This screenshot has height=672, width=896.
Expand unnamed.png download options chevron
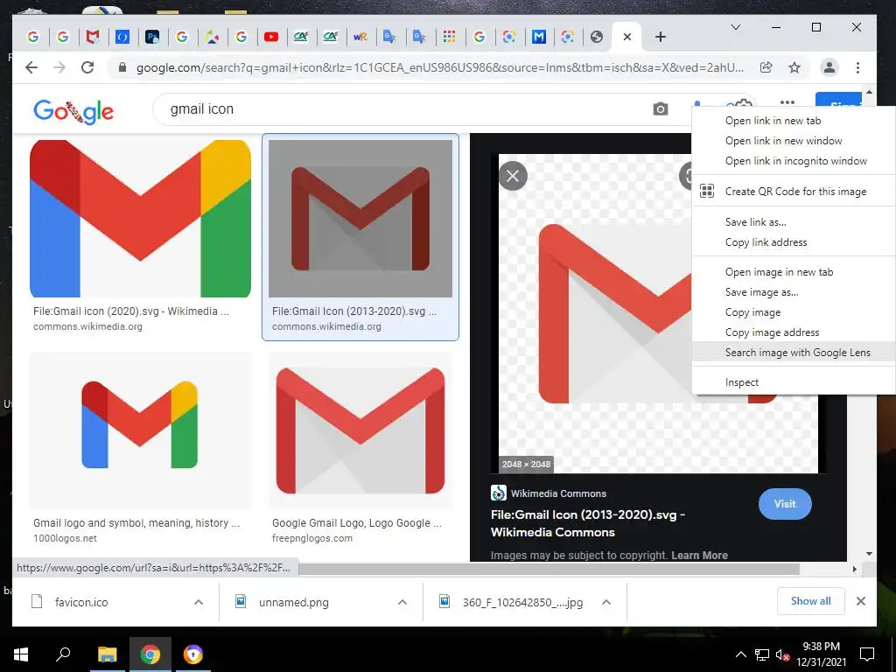402,602
